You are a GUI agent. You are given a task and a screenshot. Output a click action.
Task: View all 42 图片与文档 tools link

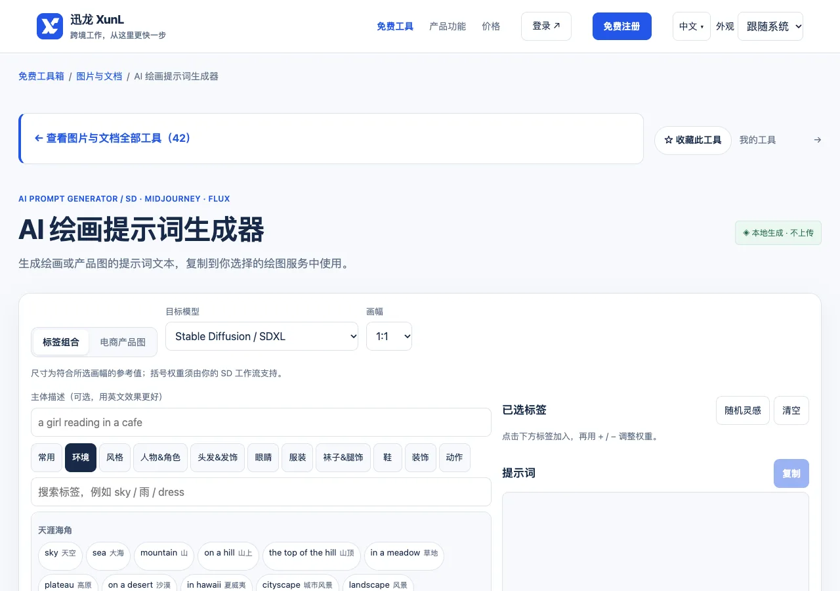[x=112, y=139]
